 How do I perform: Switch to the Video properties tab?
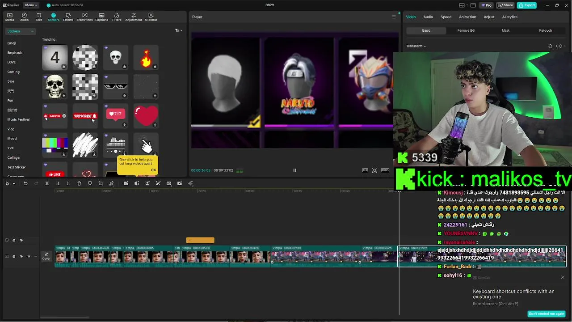click(x=411, y=17)
